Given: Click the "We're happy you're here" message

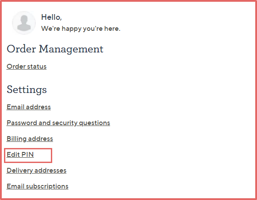Looking at the screenshot, I should coord(81,29).
